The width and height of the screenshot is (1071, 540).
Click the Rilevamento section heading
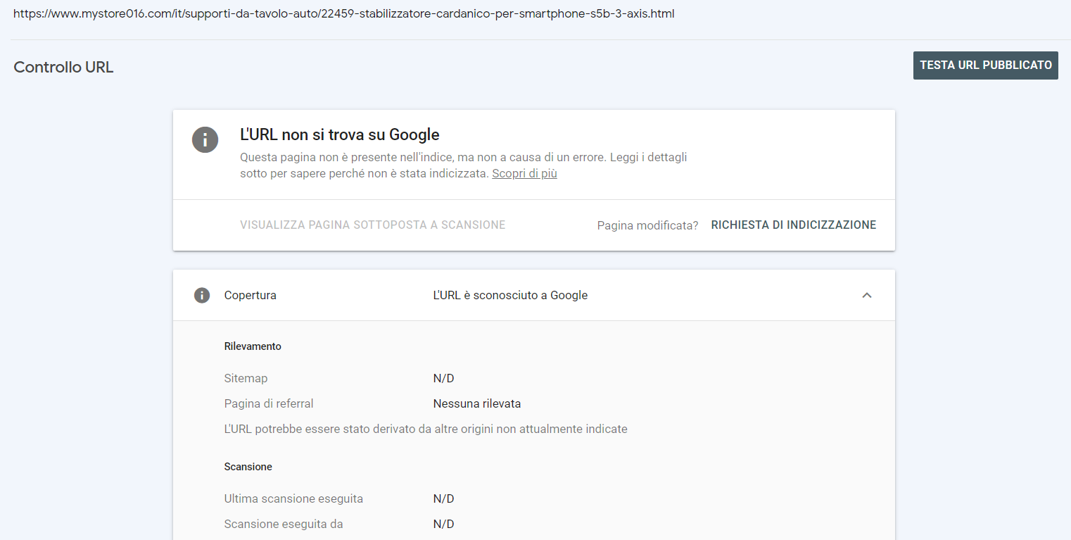[253, 346]
